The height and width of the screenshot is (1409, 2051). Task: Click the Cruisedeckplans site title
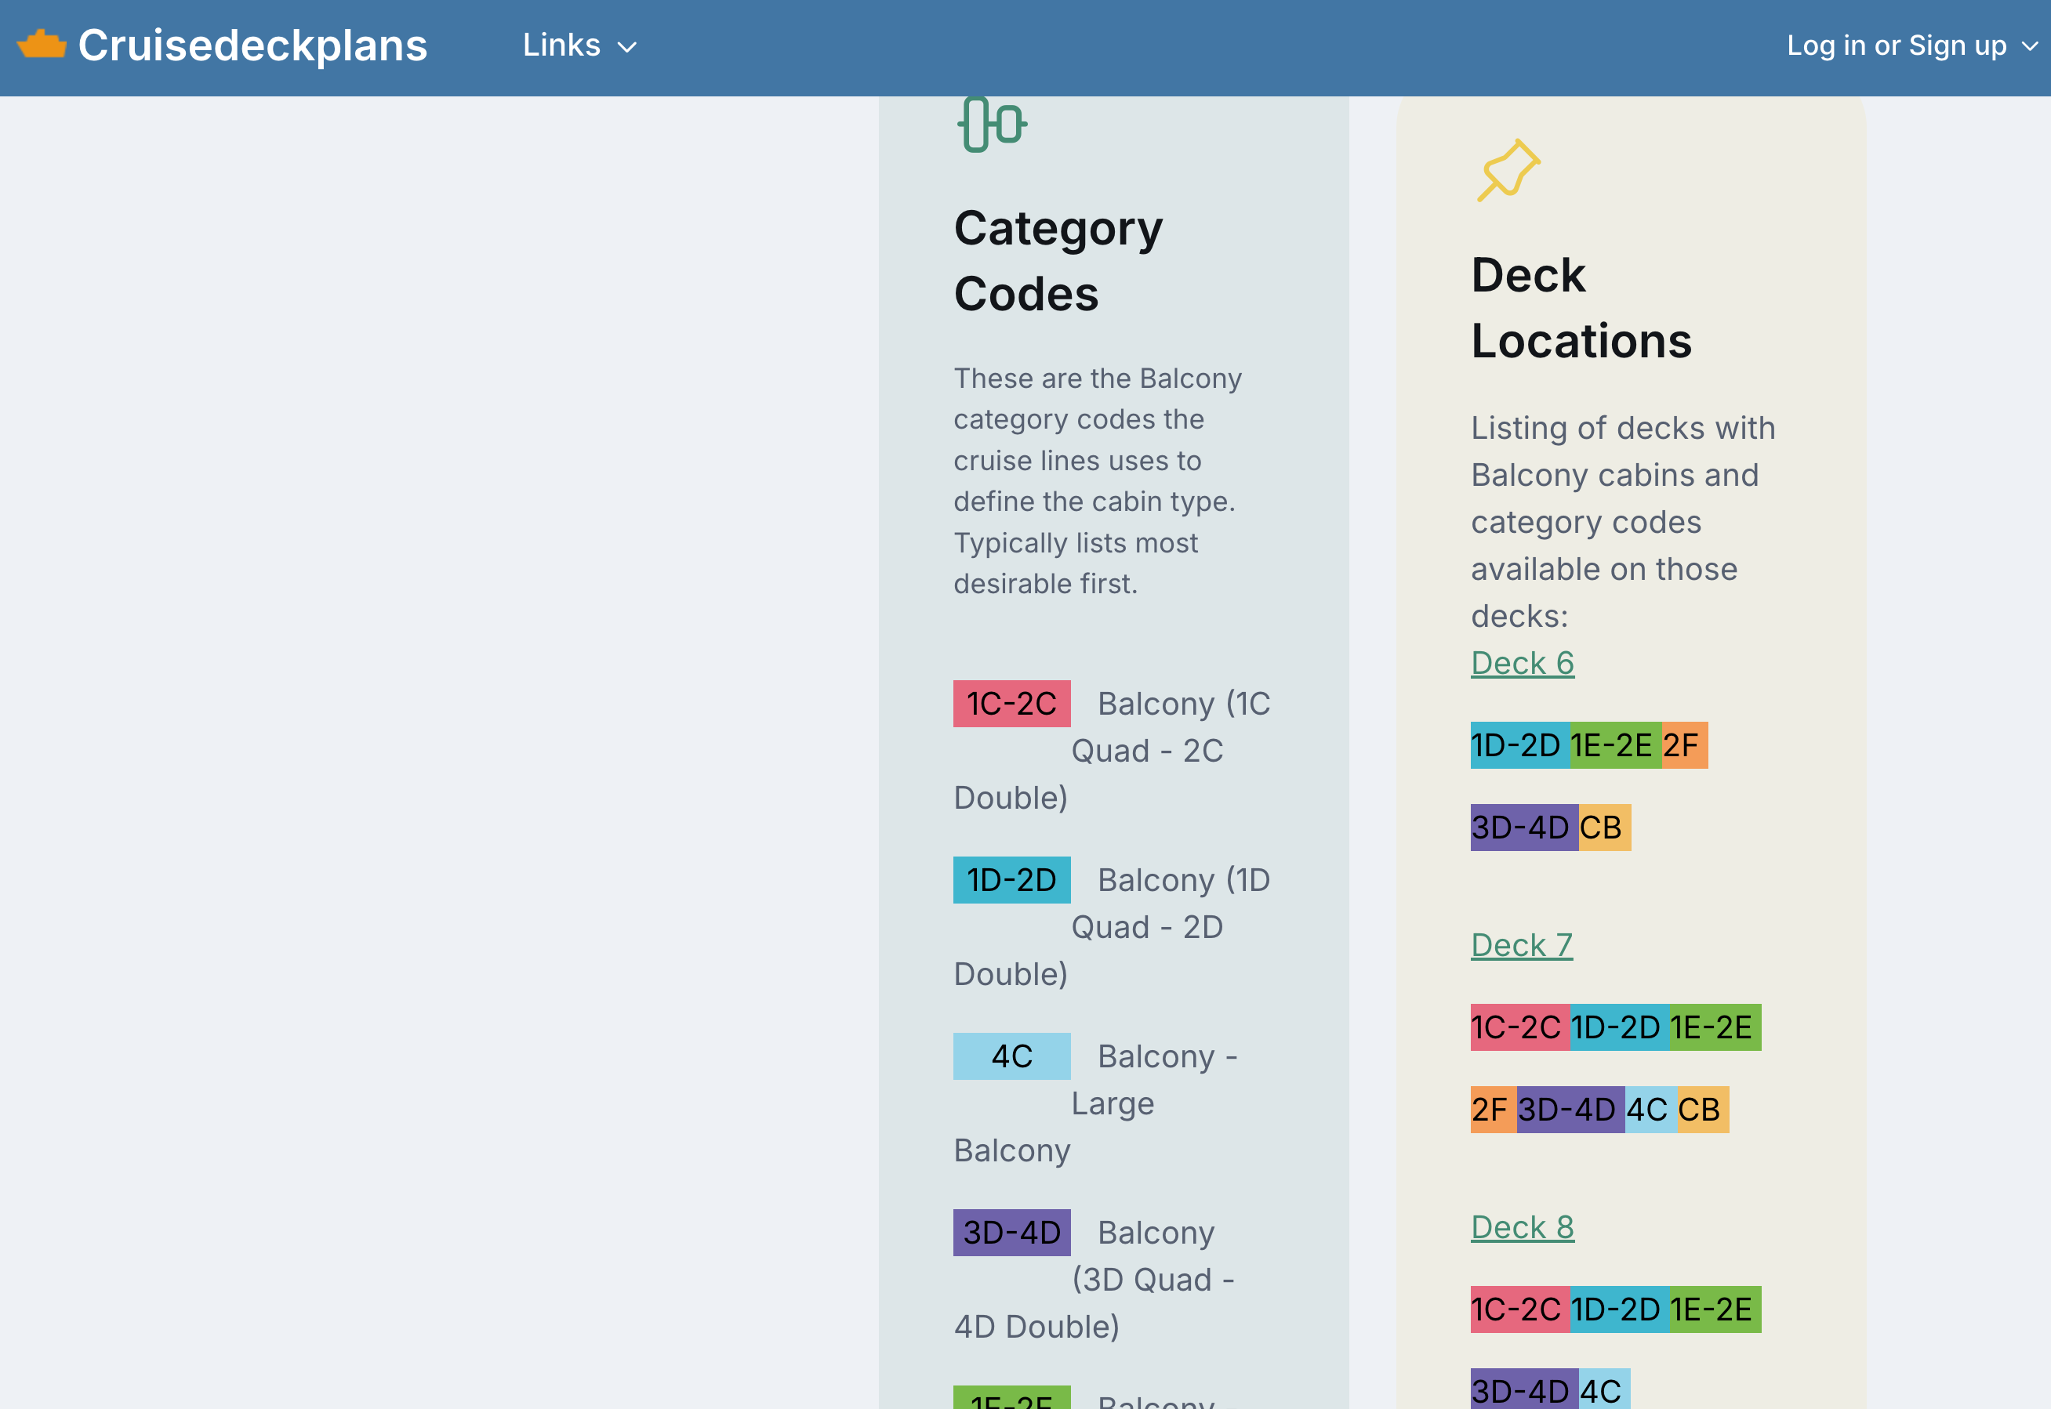[x=252, y=45]
